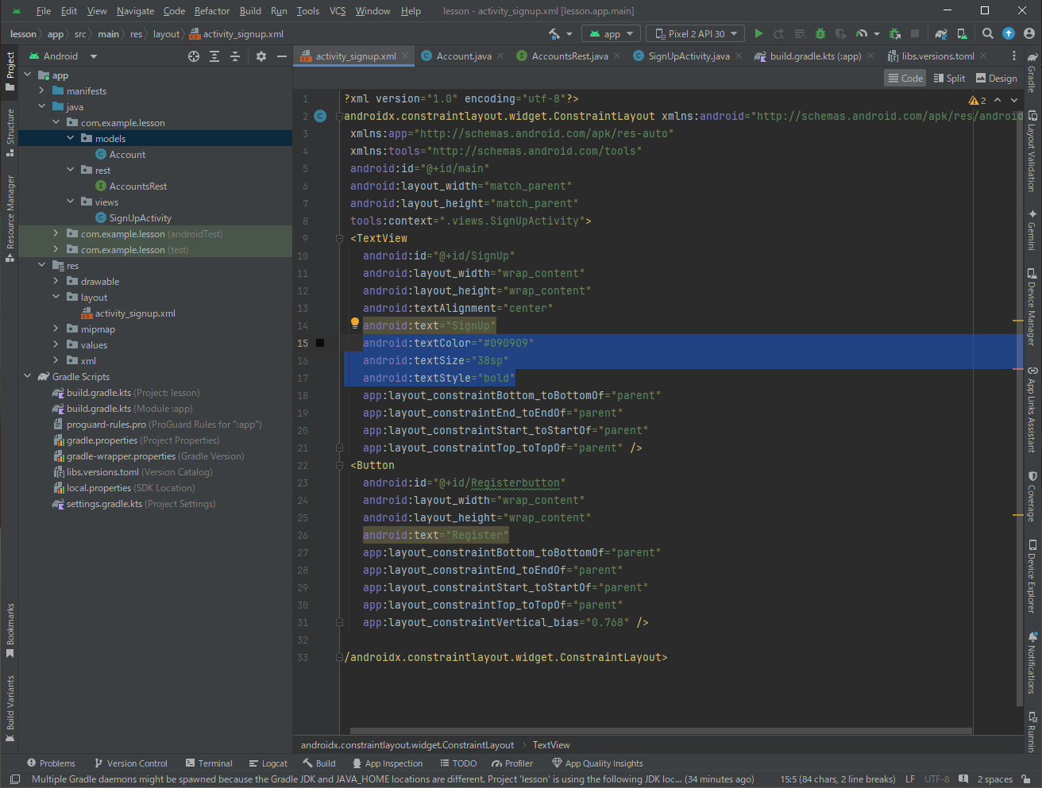Open Search Everywhere magnifier icon
The height and width of the screenshot is (788, 1042).
(988, 34)
